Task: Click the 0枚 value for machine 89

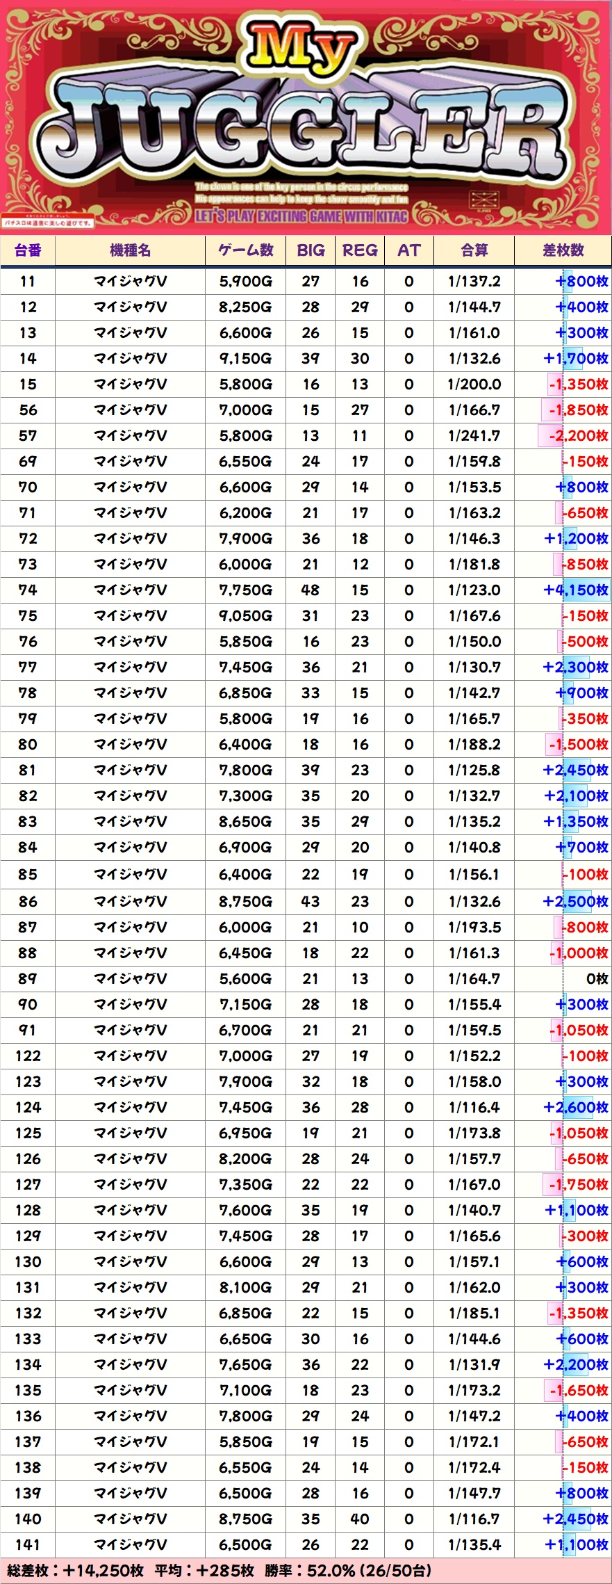Action: (597, 979)
